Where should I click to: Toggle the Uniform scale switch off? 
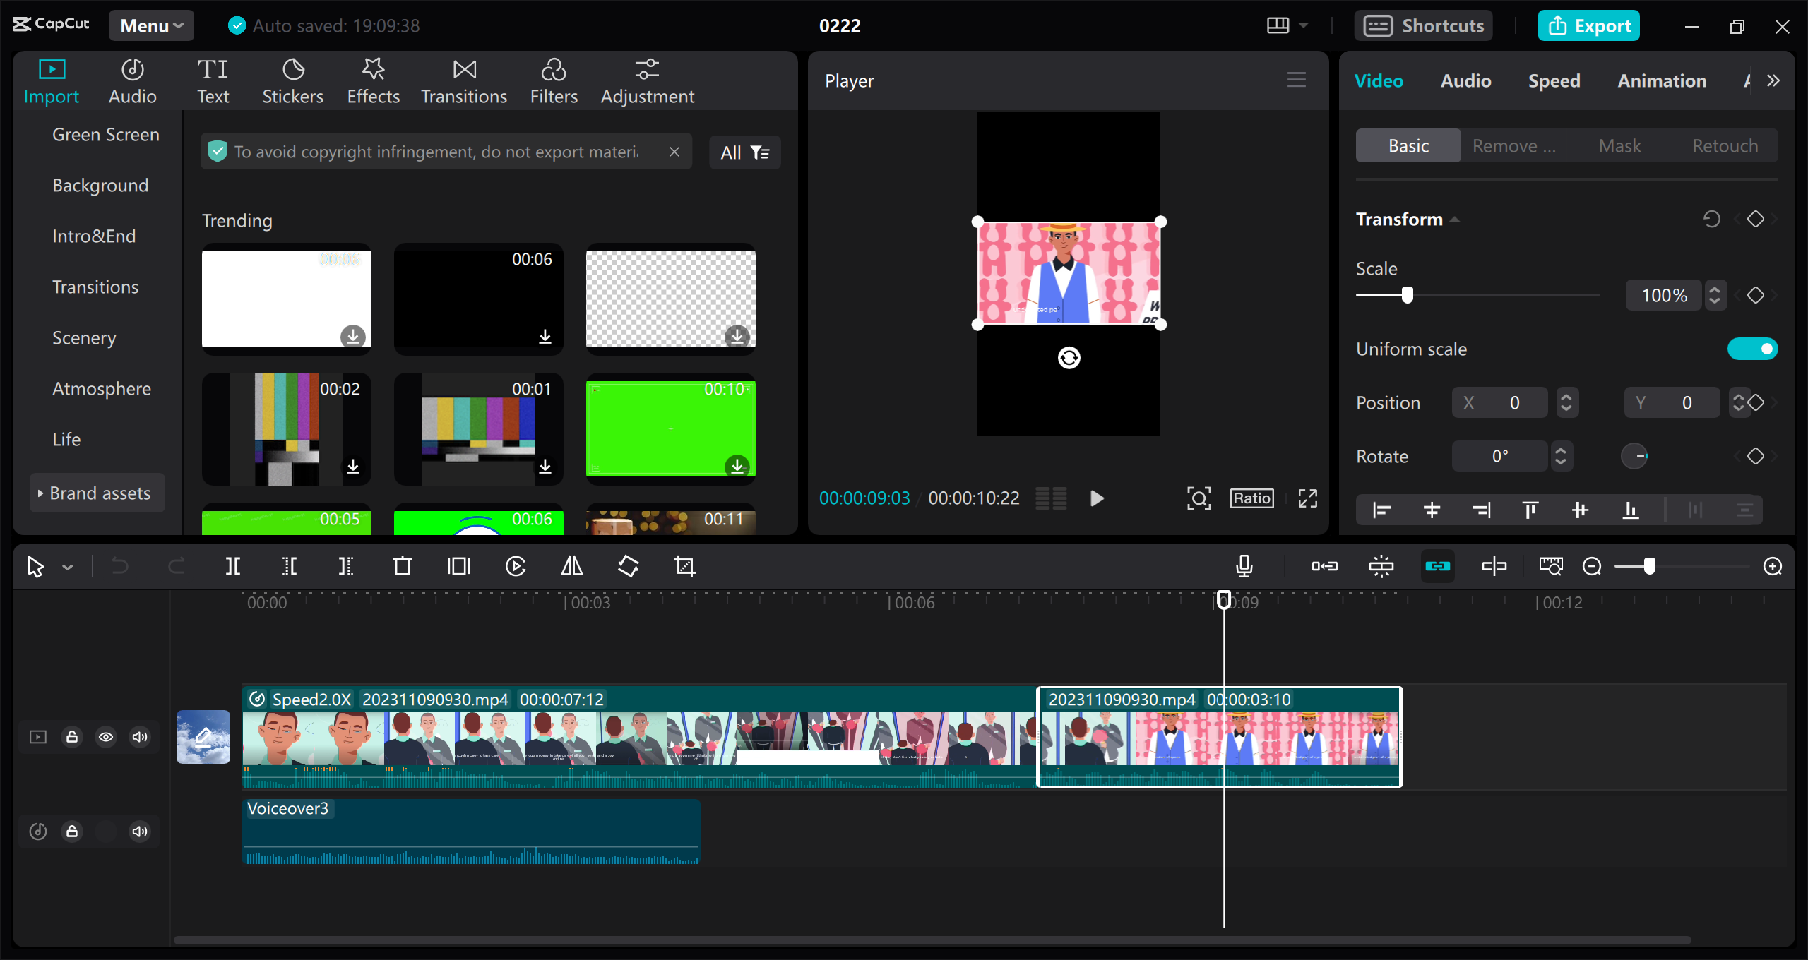click(1752, 348)
